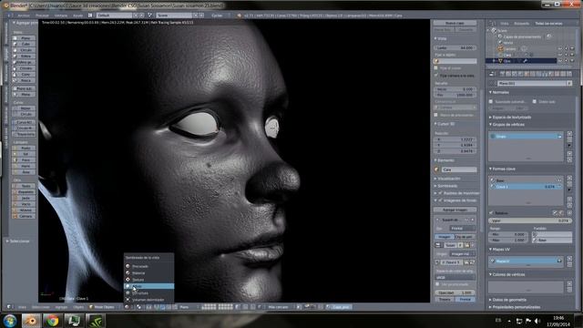Open the Ventana menu
583x328 pixels.
click(61, 15)
